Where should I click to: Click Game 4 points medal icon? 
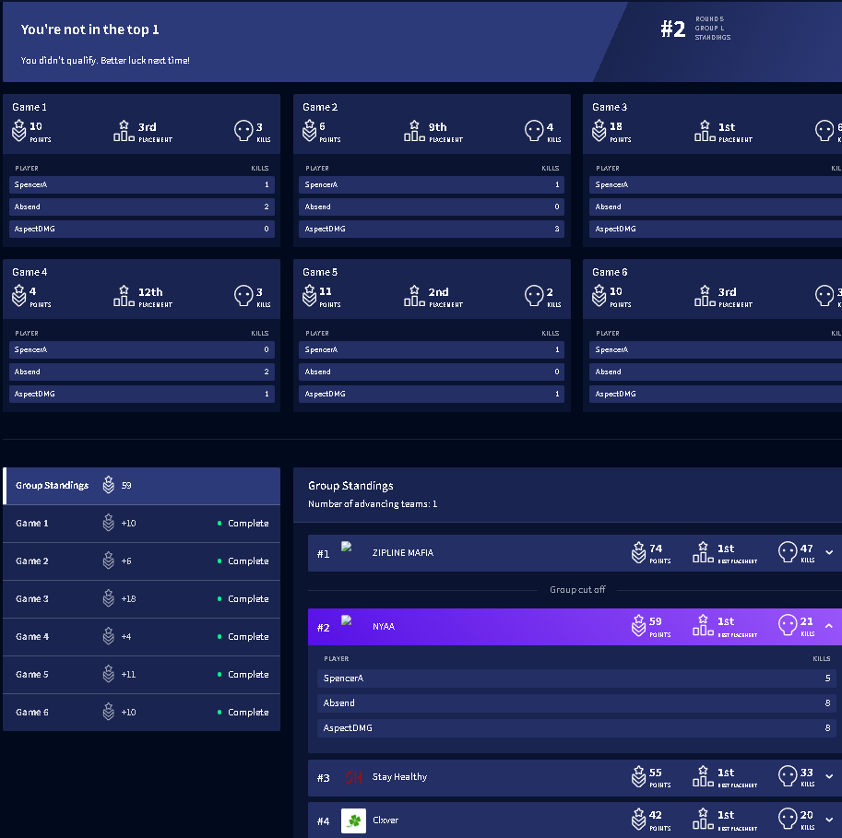tap(18, 295)
